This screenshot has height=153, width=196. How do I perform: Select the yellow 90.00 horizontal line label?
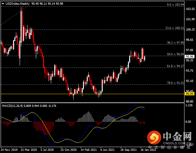(x=189, y=94)
